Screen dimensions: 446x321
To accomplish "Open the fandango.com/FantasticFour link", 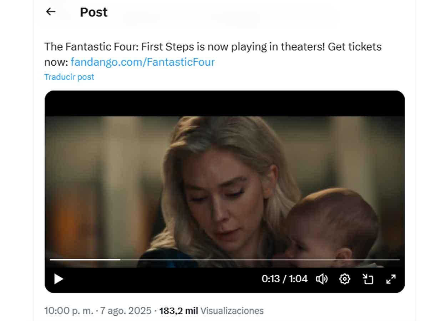I will point(143,62).
